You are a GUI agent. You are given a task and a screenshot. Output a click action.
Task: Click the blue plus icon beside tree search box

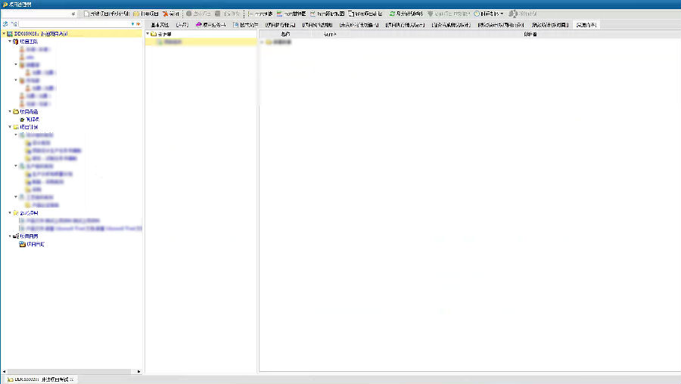click(133, 24)
